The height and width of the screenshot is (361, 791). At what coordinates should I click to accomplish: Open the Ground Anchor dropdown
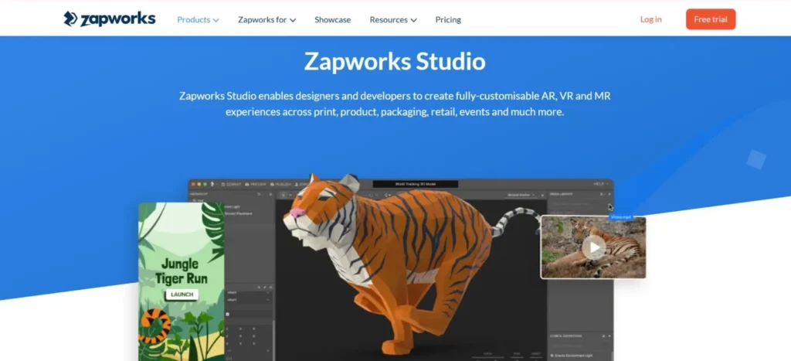tap(521, 195)
